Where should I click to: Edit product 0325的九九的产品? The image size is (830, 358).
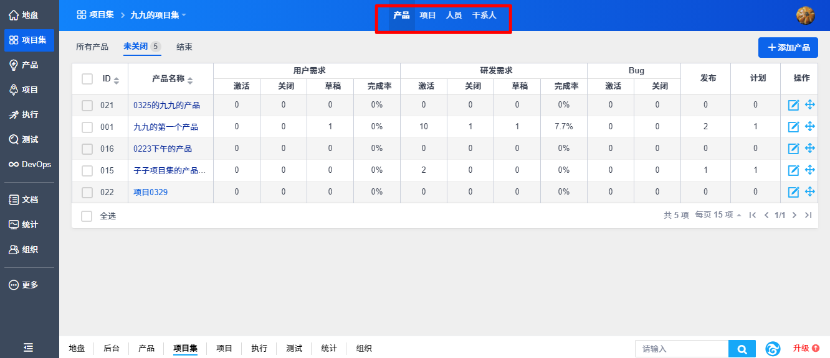point(793,105)
